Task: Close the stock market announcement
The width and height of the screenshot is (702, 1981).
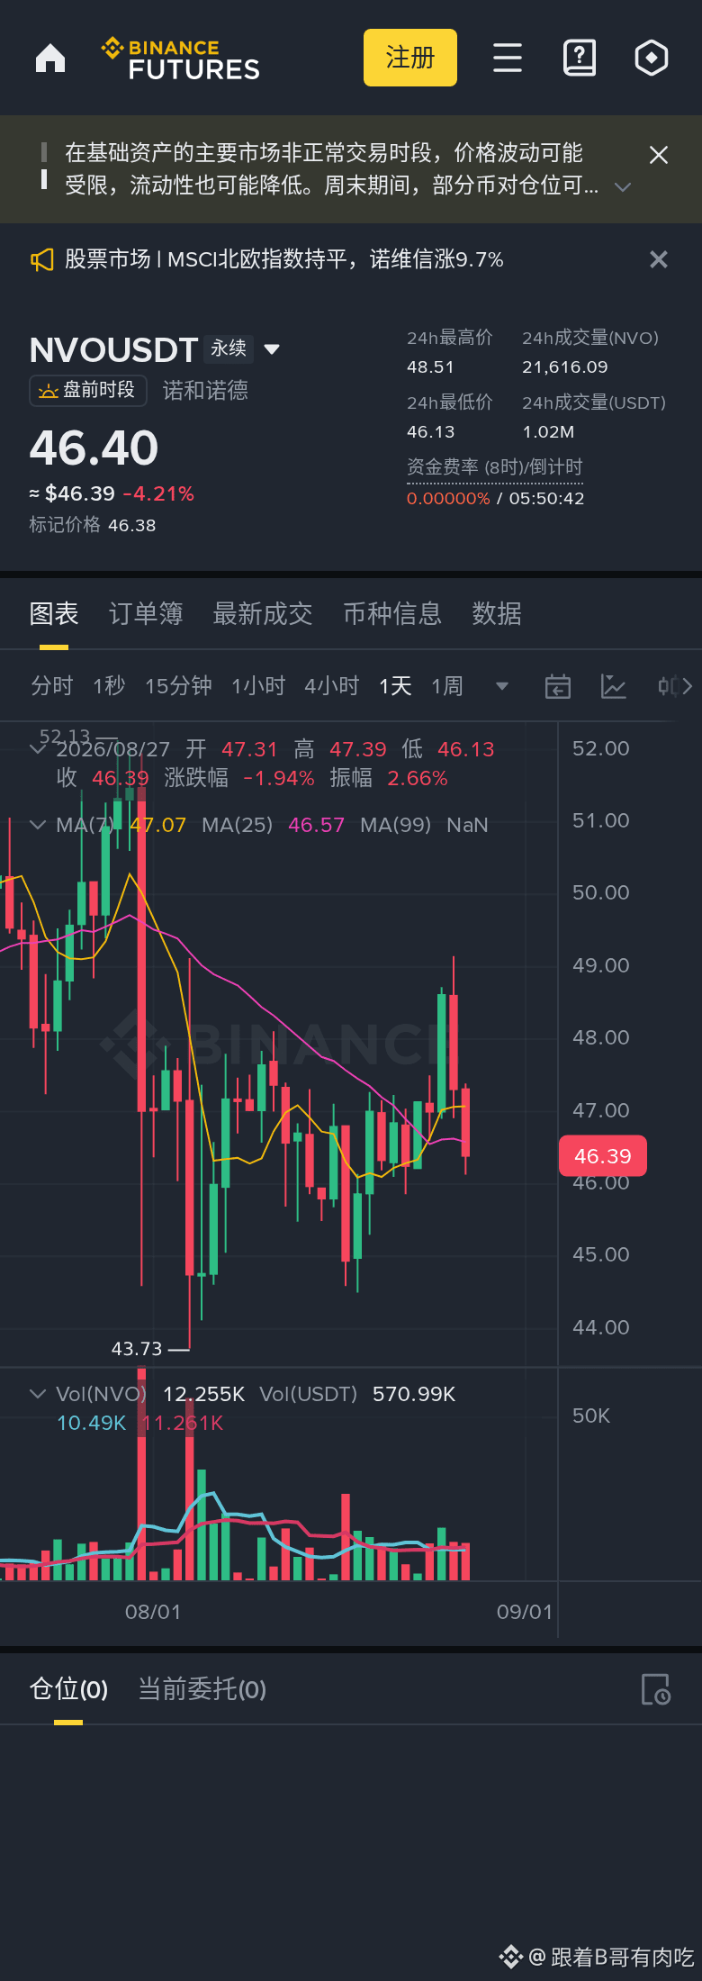Action: [x=659, y=259]
